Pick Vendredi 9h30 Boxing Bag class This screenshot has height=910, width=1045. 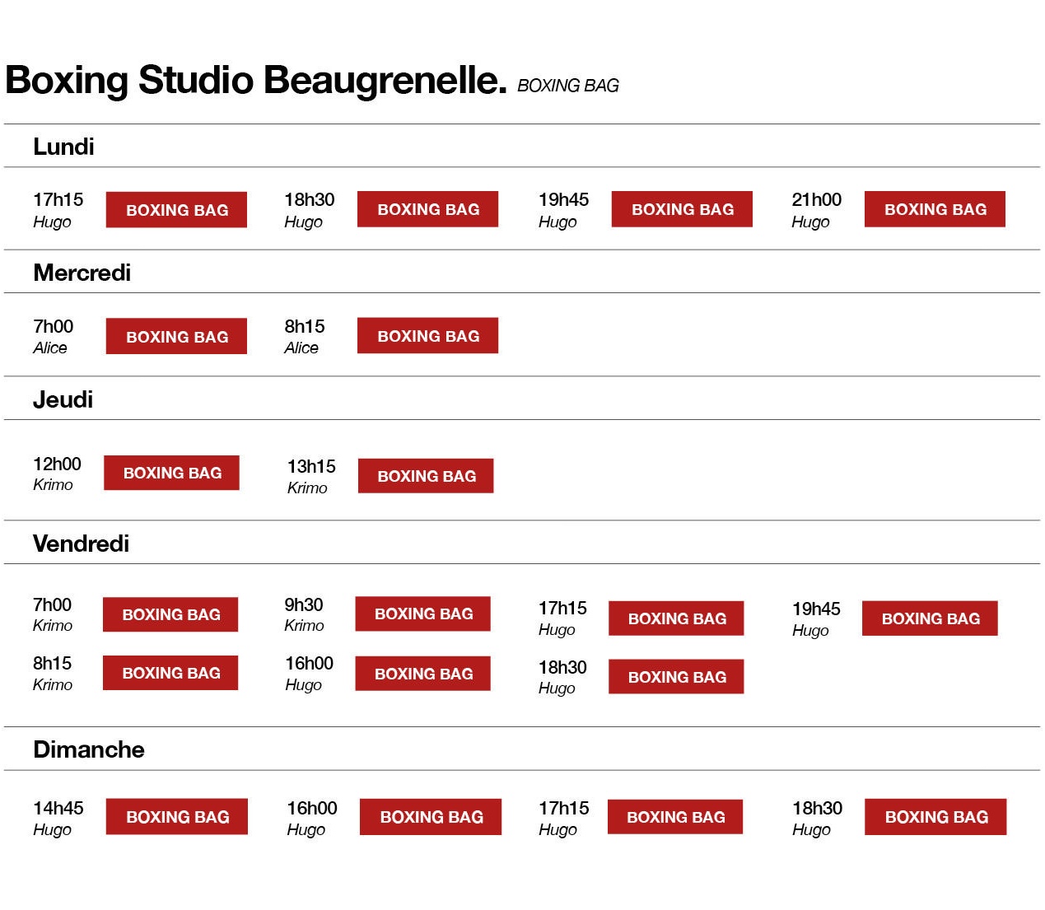(423, 614)
